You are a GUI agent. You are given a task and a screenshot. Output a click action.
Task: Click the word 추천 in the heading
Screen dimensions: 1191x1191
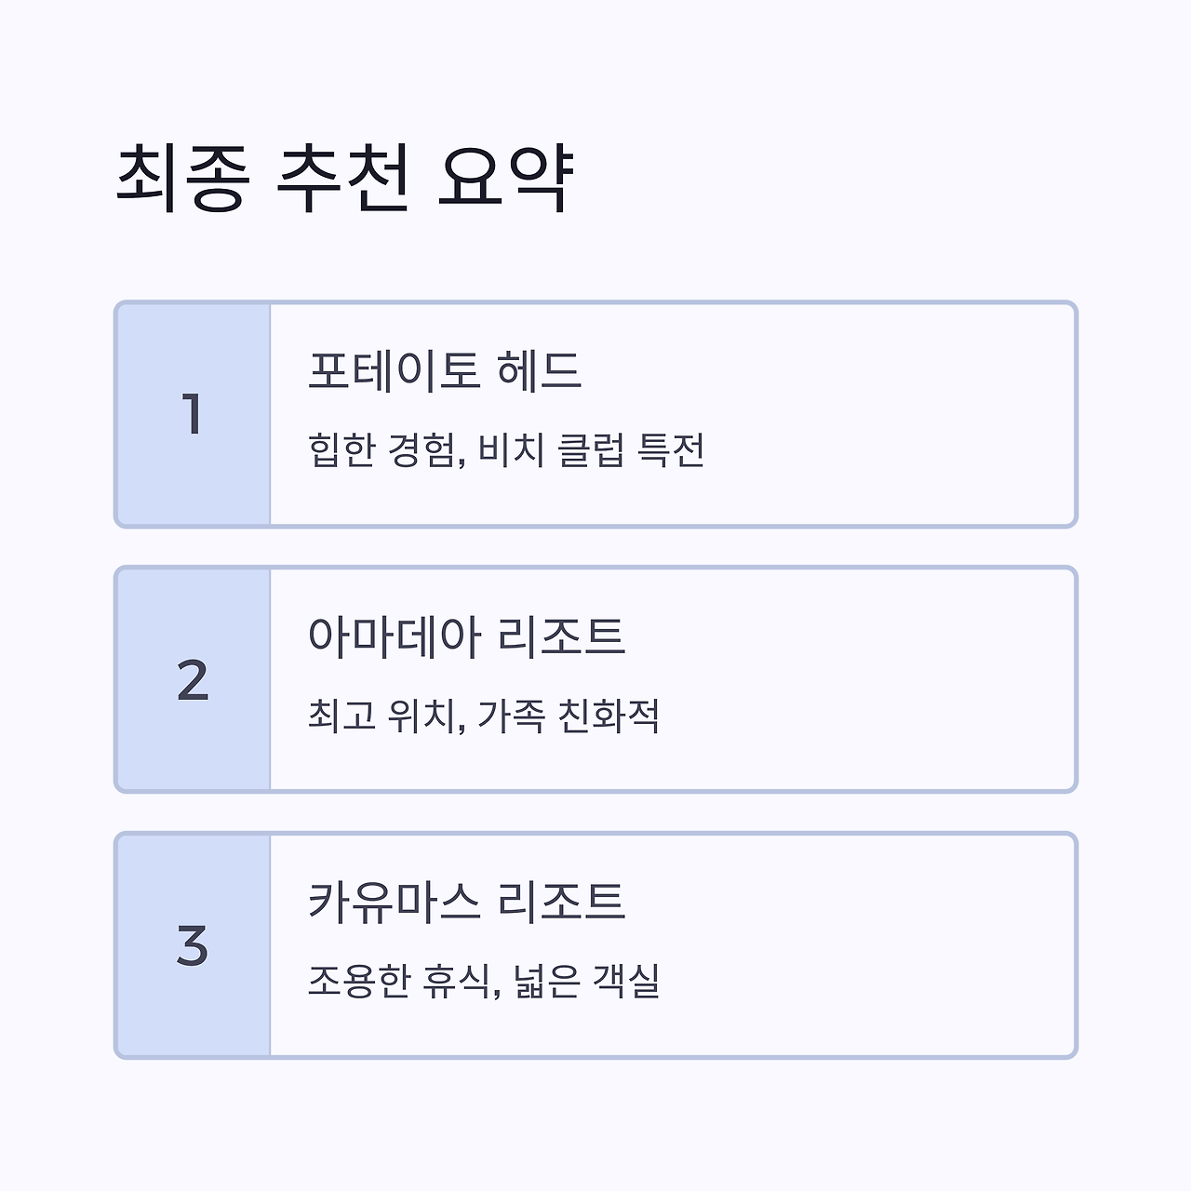point(343,179)
